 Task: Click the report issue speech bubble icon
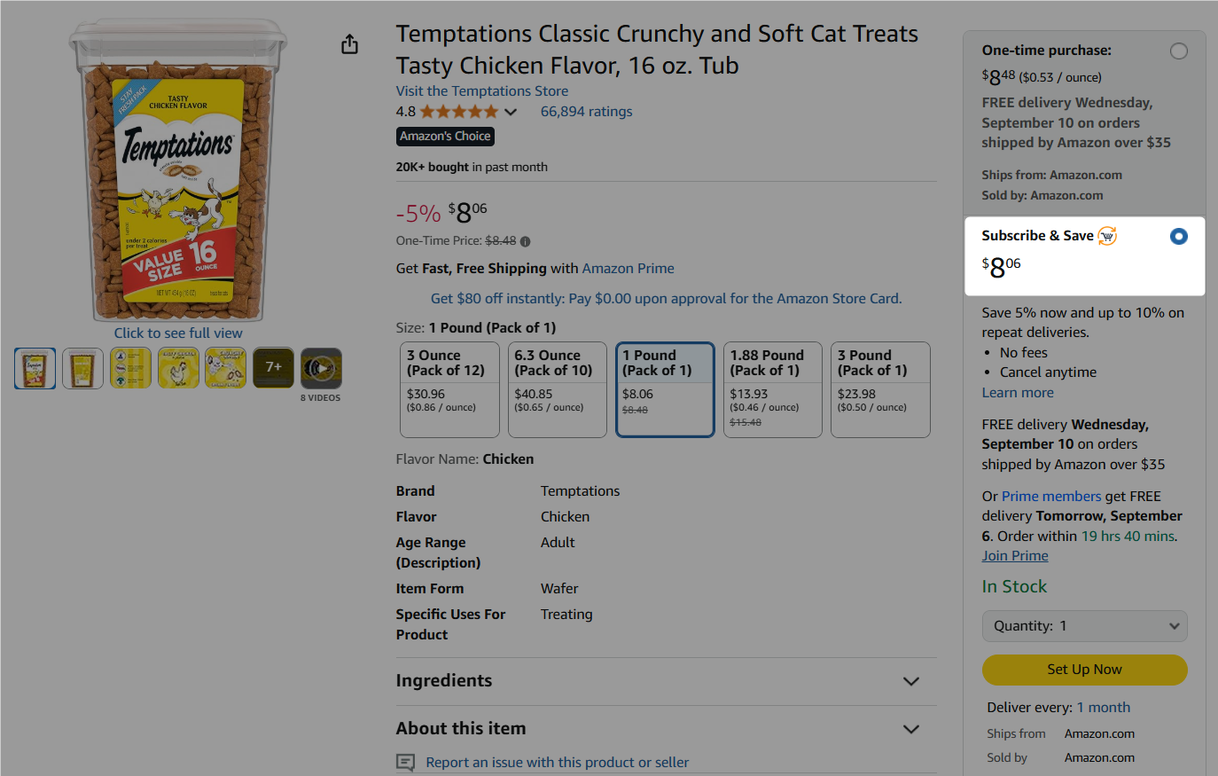pyautogui.click(x=405, y=762)
